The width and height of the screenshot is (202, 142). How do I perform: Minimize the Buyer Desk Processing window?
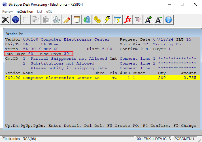[169, 4]
